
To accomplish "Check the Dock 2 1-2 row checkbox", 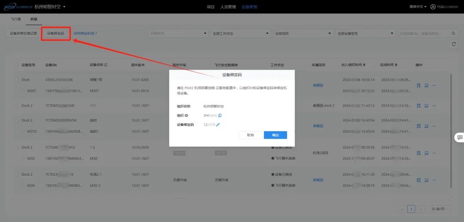I will 16,147.
